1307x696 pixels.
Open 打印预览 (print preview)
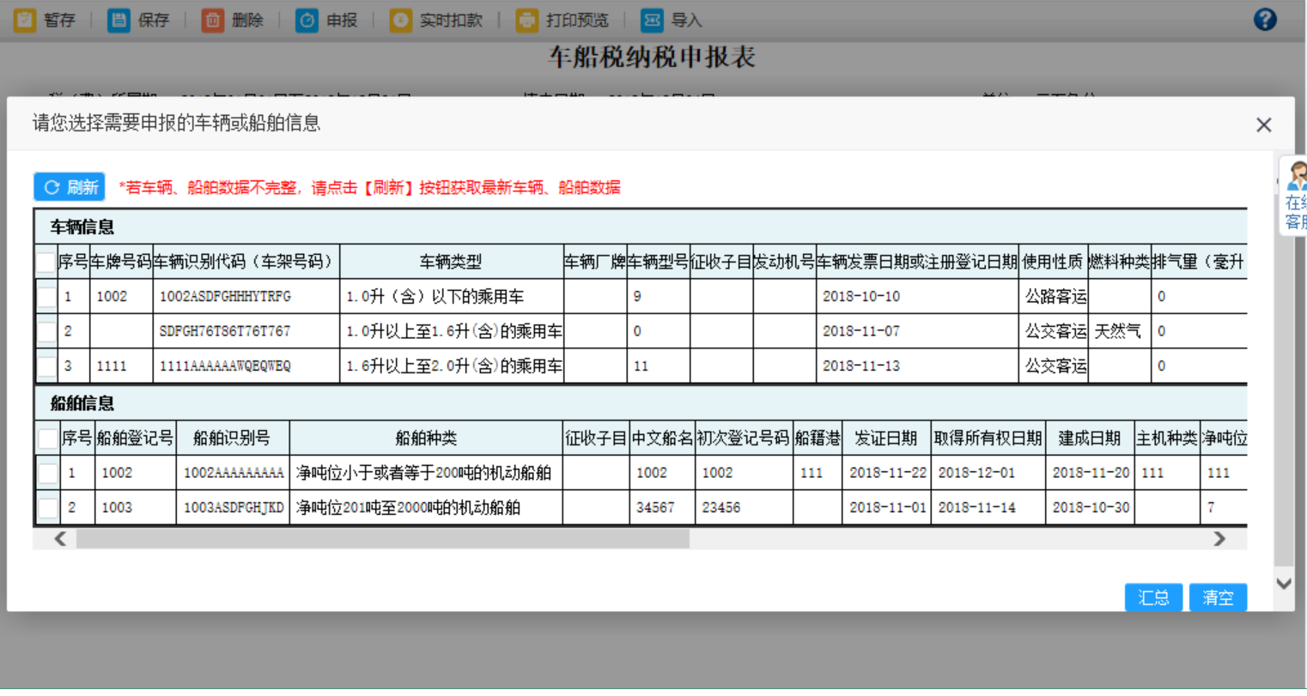[526, 19]
